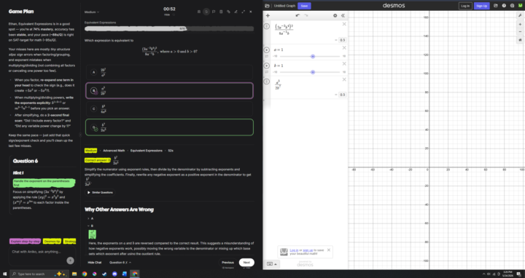The height and width of the screenshot is (278, 525).
Task: Select answer choice A
Action: click(169, 72)
